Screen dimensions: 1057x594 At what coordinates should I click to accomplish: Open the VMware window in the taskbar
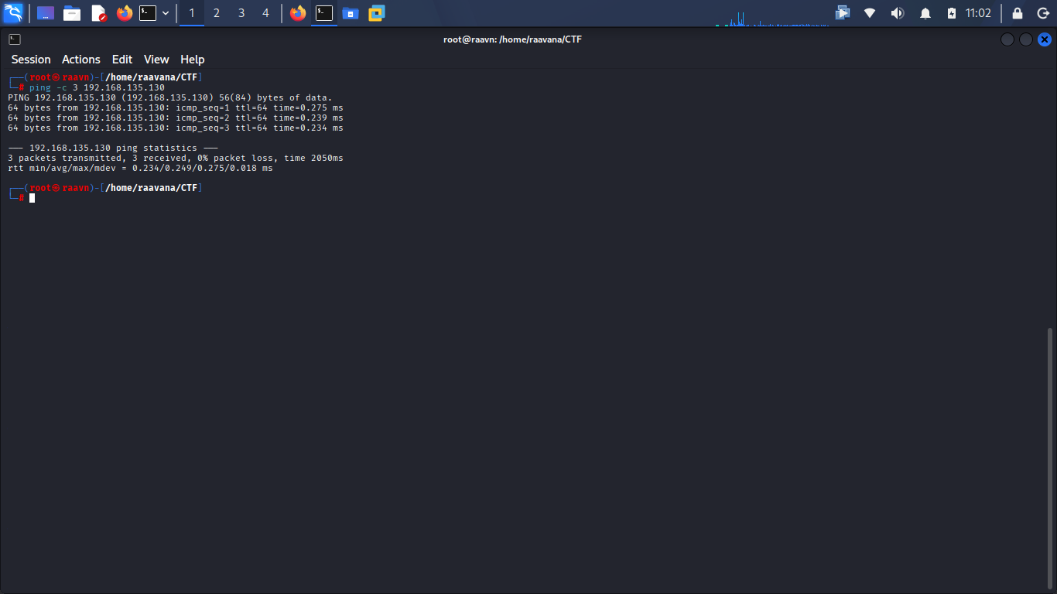click(377, 13)
